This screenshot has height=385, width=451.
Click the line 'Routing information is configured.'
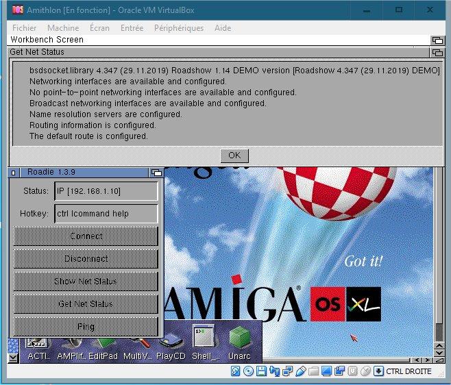tap(93, 125)
